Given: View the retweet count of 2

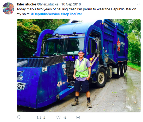Looking at the screenshot, I should pyautogui.click(x=44, y=118).
